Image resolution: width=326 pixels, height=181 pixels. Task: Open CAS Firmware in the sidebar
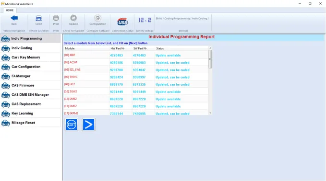pos(30,85)
